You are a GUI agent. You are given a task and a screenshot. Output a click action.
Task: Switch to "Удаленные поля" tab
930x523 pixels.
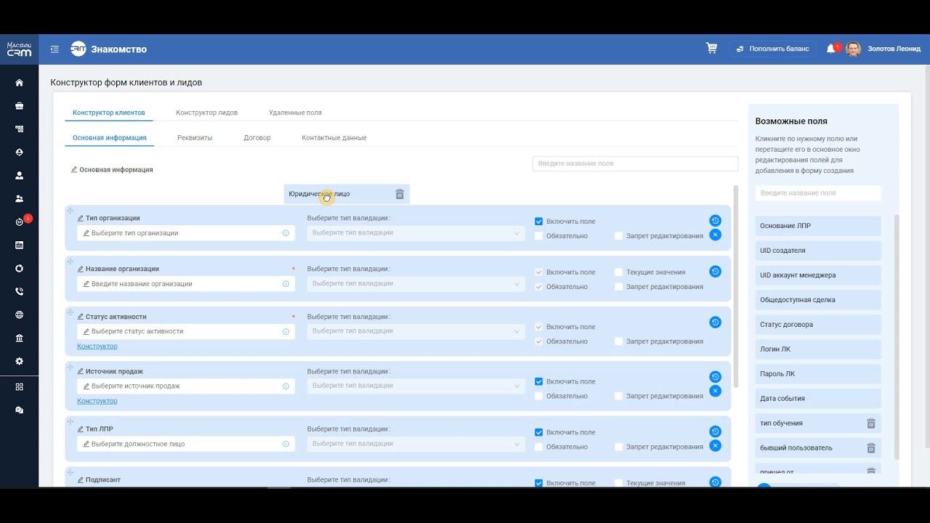(x=295, y=113)
